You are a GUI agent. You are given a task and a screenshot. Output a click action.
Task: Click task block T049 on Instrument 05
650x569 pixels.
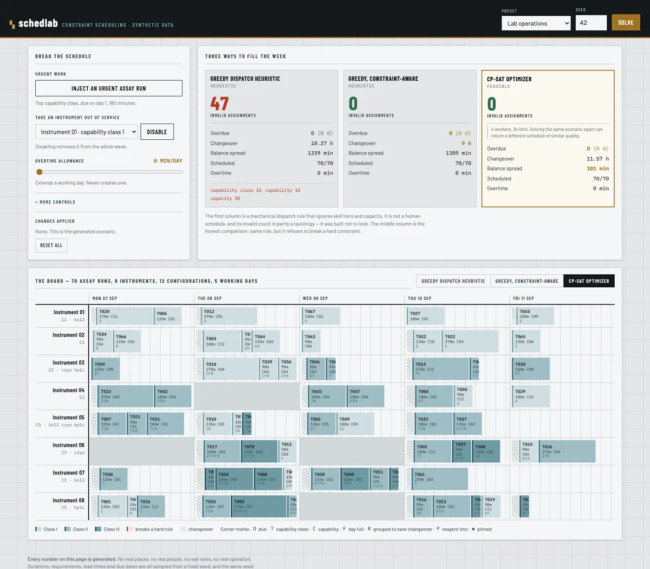[x=356, y=424]
